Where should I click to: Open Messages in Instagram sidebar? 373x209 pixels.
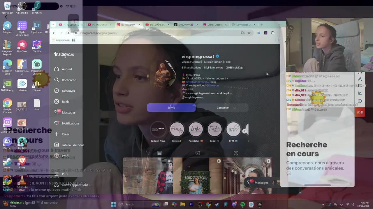[65, 112]
